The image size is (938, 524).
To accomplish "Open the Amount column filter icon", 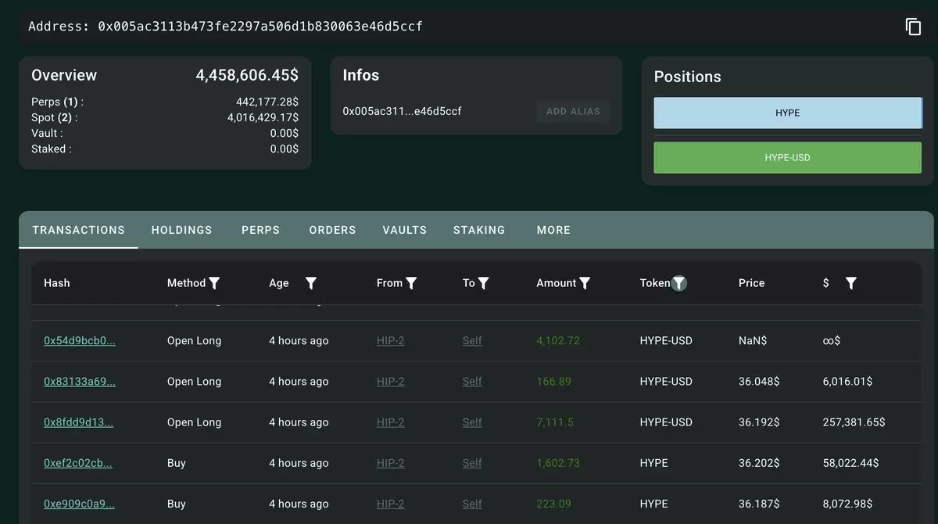I will coord(585,283).
